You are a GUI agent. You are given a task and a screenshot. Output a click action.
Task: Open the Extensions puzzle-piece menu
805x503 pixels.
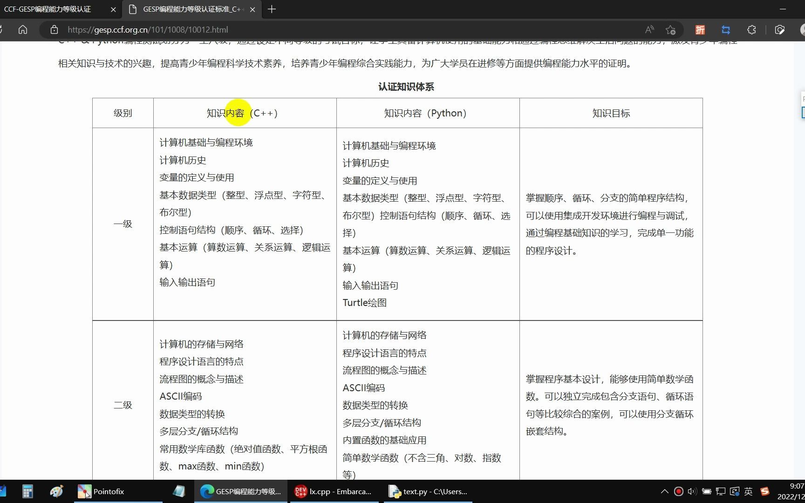point(751,30)
